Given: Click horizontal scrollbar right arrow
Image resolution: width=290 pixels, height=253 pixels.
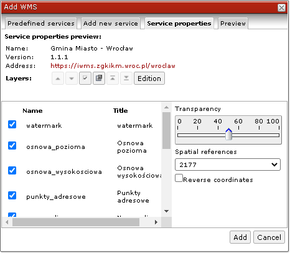Looking at the screenshot, I should (156, 222).
